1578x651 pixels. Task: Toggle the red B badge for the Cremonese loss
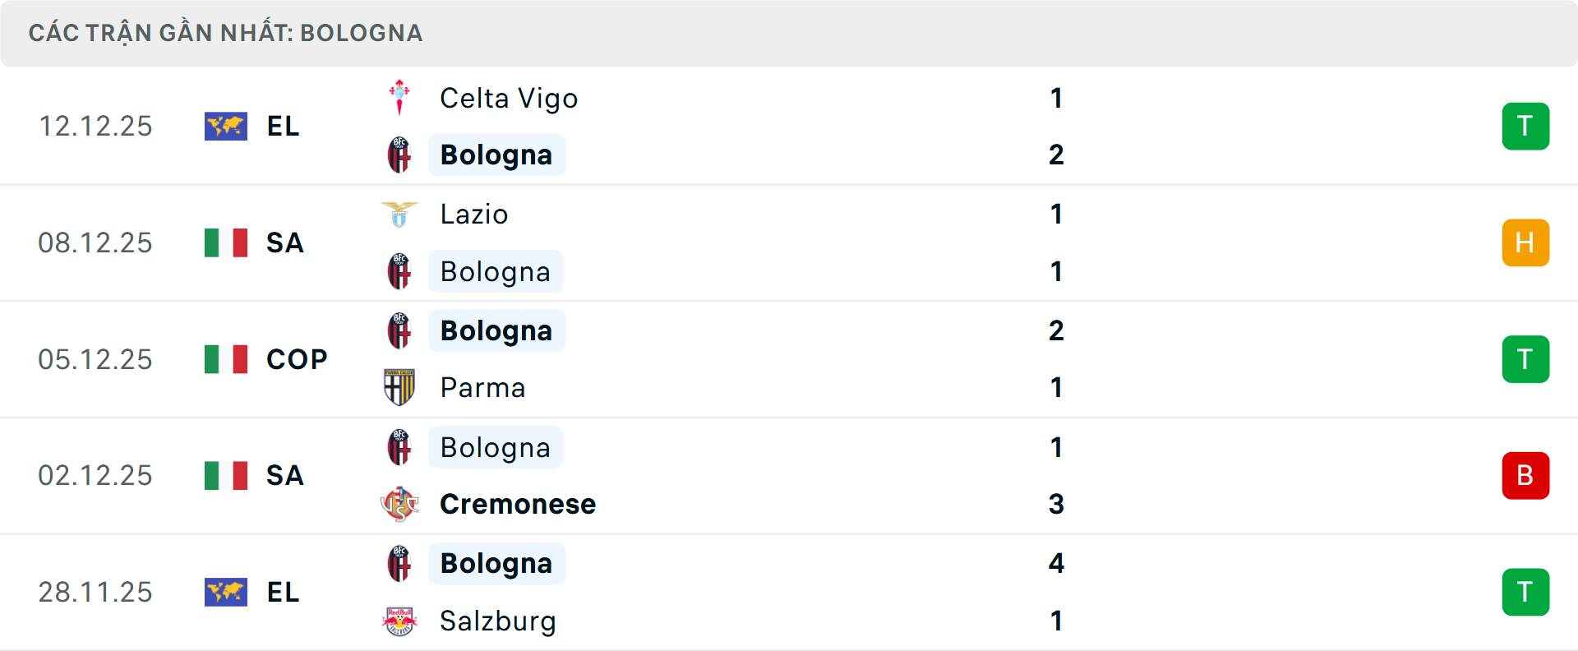[1525, 475]
